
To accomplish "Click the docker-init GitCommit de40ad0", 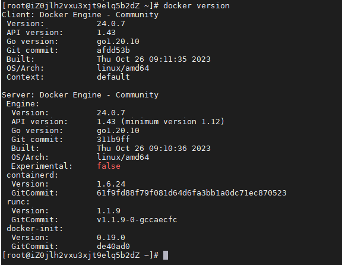I will pyautogui.click(x=113, y=247).
